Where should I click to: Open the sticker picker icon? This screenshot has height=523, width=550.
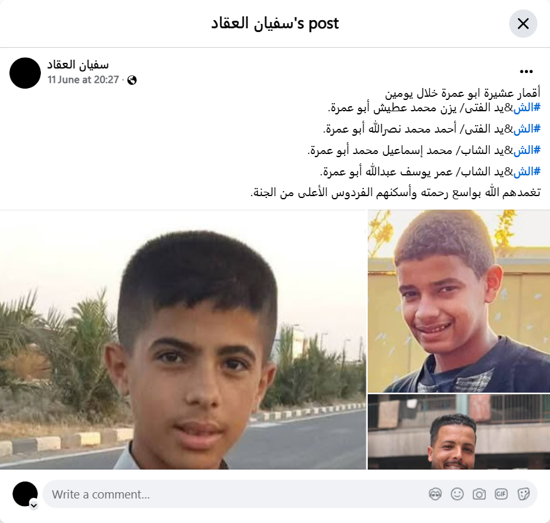pyautogui.click(x=523, y=494)
